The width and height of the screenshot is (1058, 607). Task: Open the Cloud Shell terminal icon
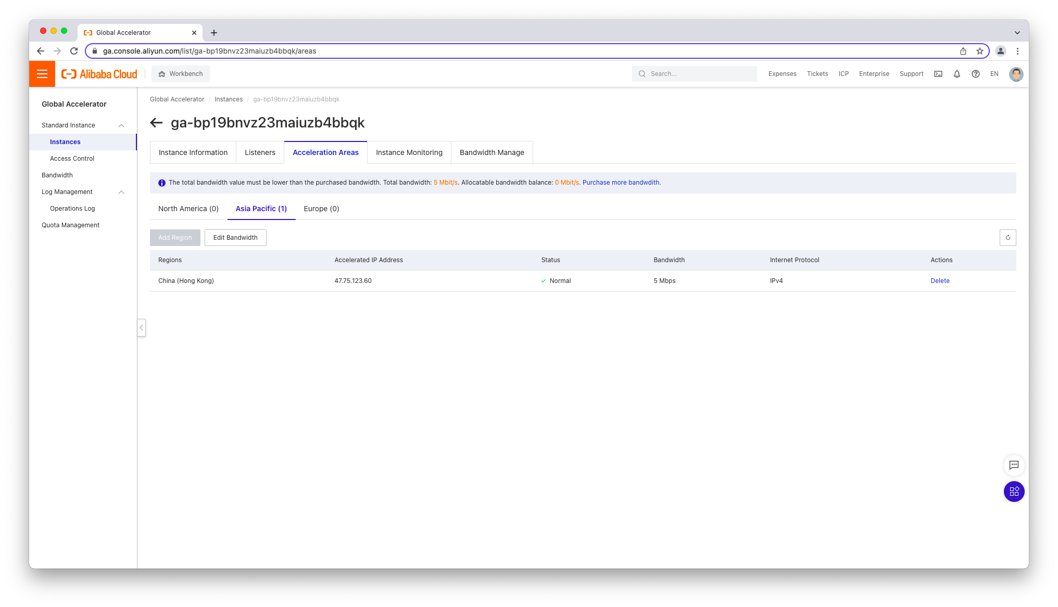(938, 74)
